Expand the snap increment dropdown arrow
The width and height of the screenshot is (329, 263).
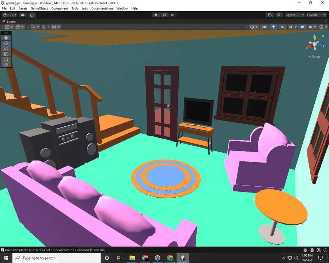coord(59,27)
